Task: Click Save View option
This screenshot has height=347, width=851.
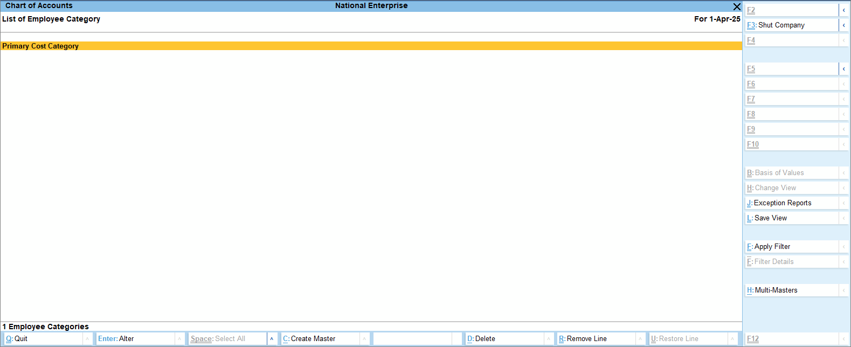Action: tap(791, 218)
